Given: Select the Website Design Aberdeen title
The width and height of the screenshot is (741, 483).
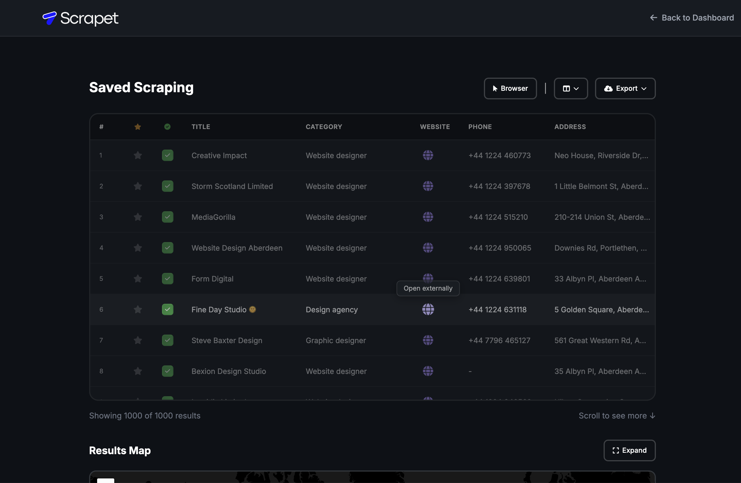Looking at the screenshot, I should tap(237, 248).
